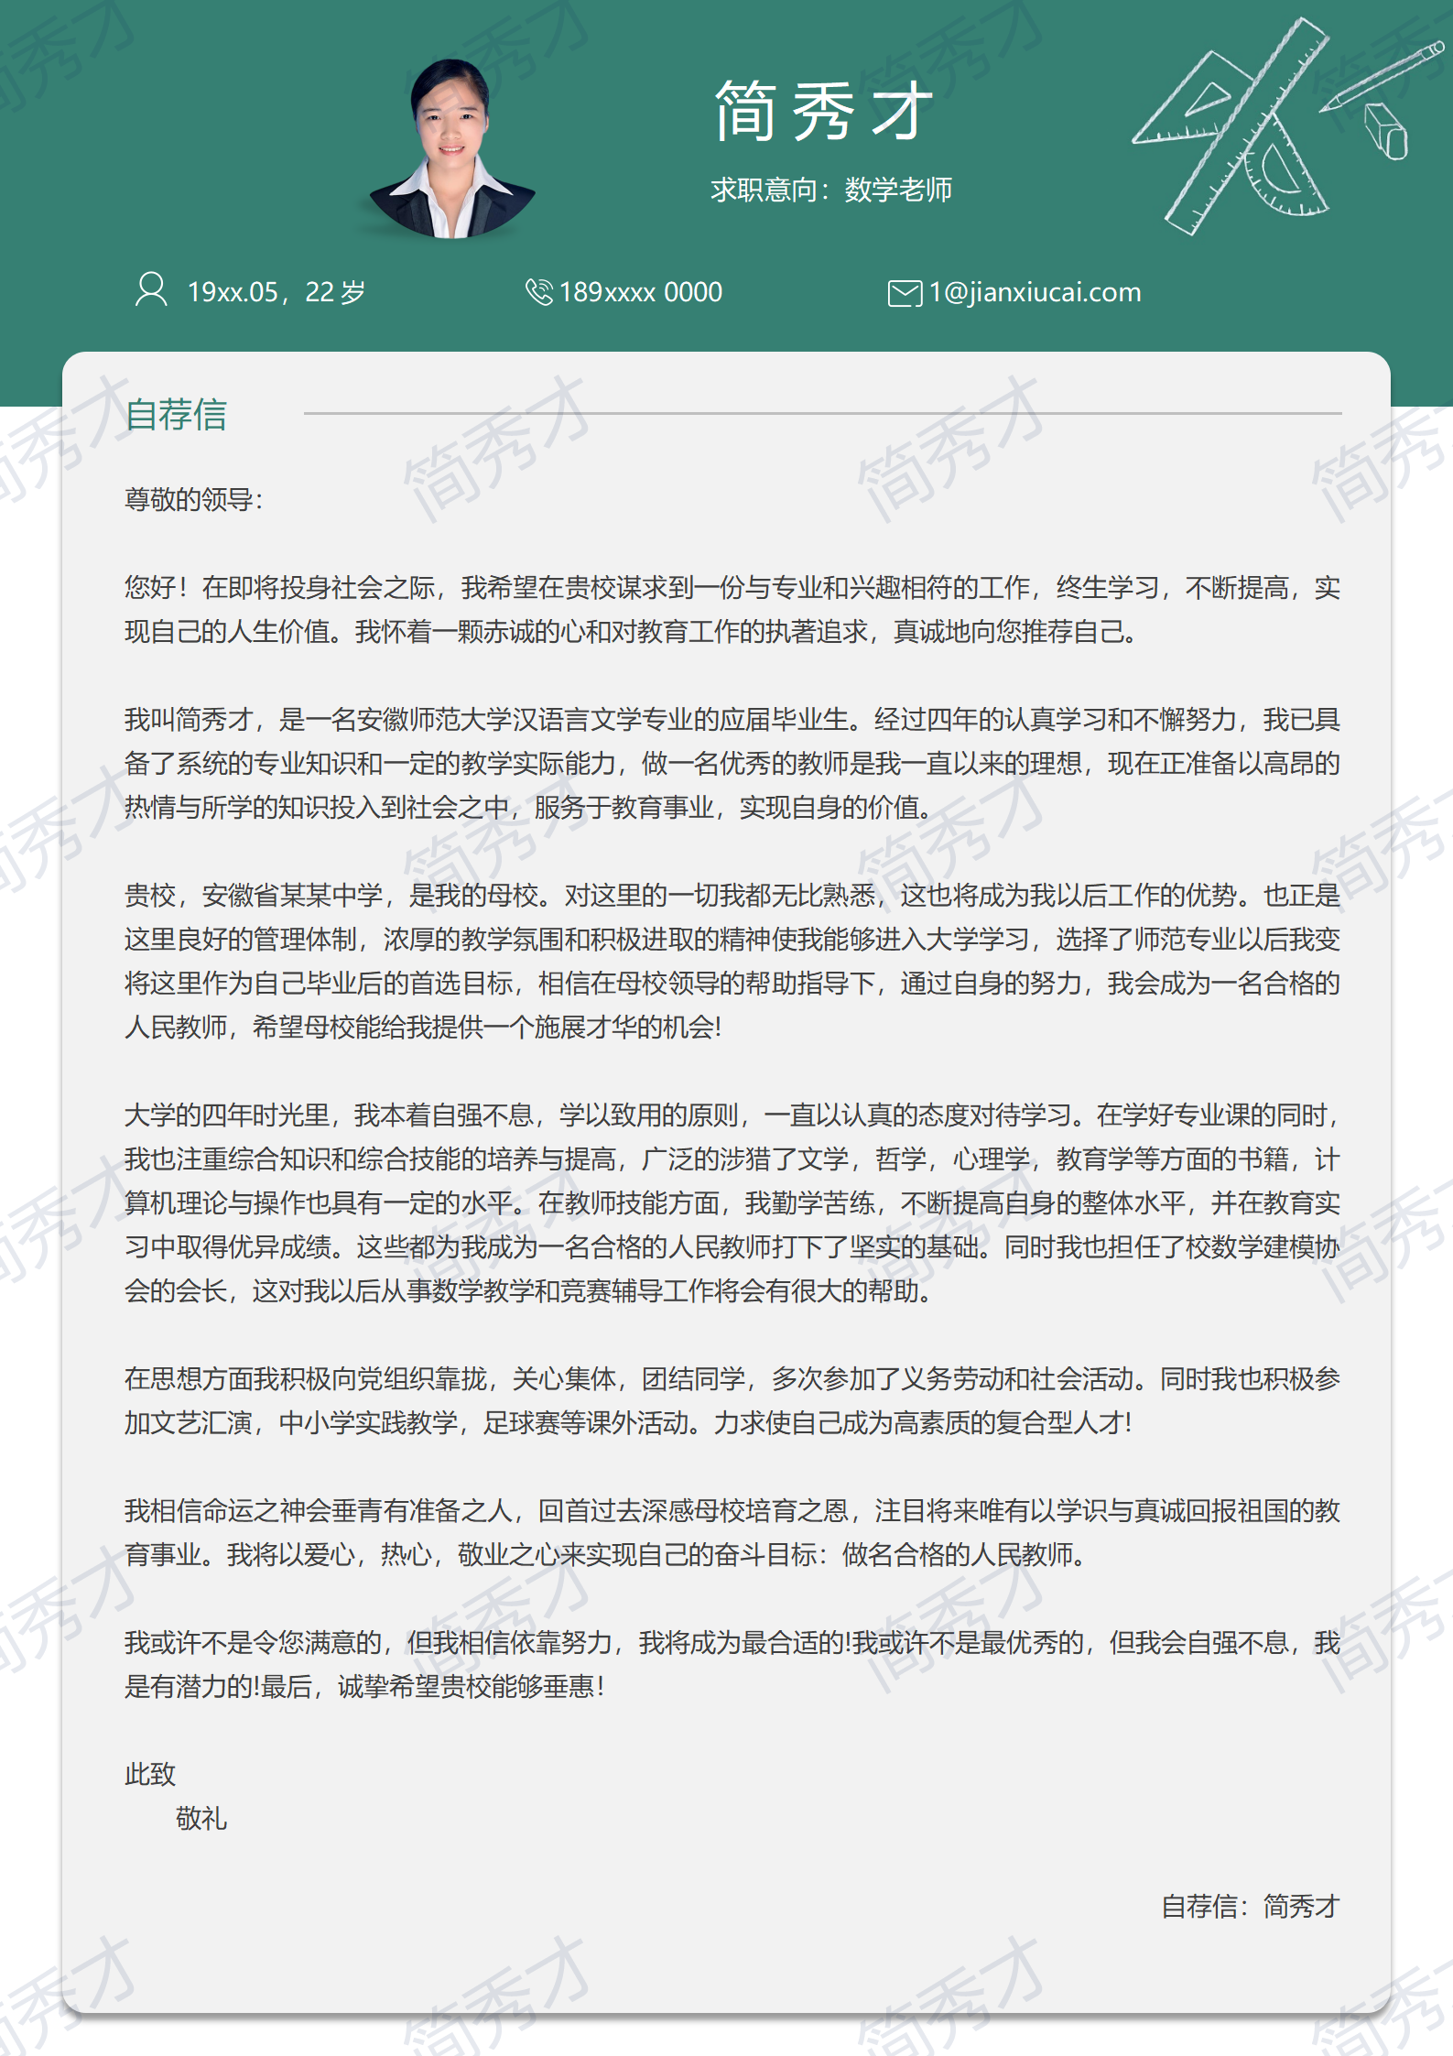Select the closing text 敬礼
The image size is (1453, 2056).
201,1818
